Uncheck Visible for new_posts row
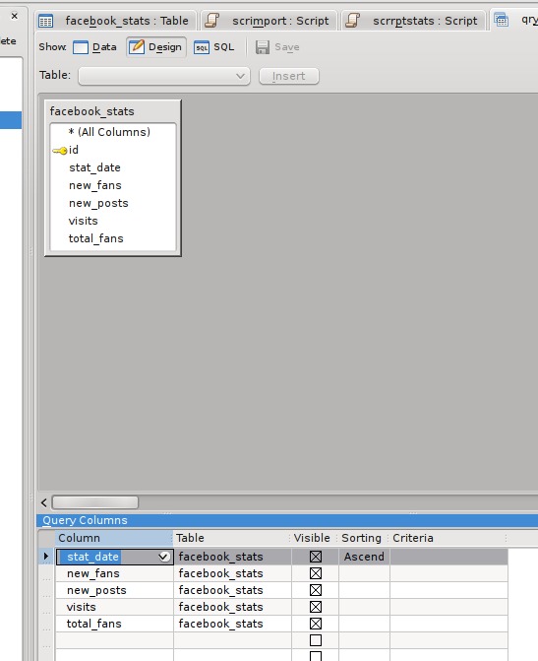The width and height of the screenshot is (538, 661). [316, 590]
